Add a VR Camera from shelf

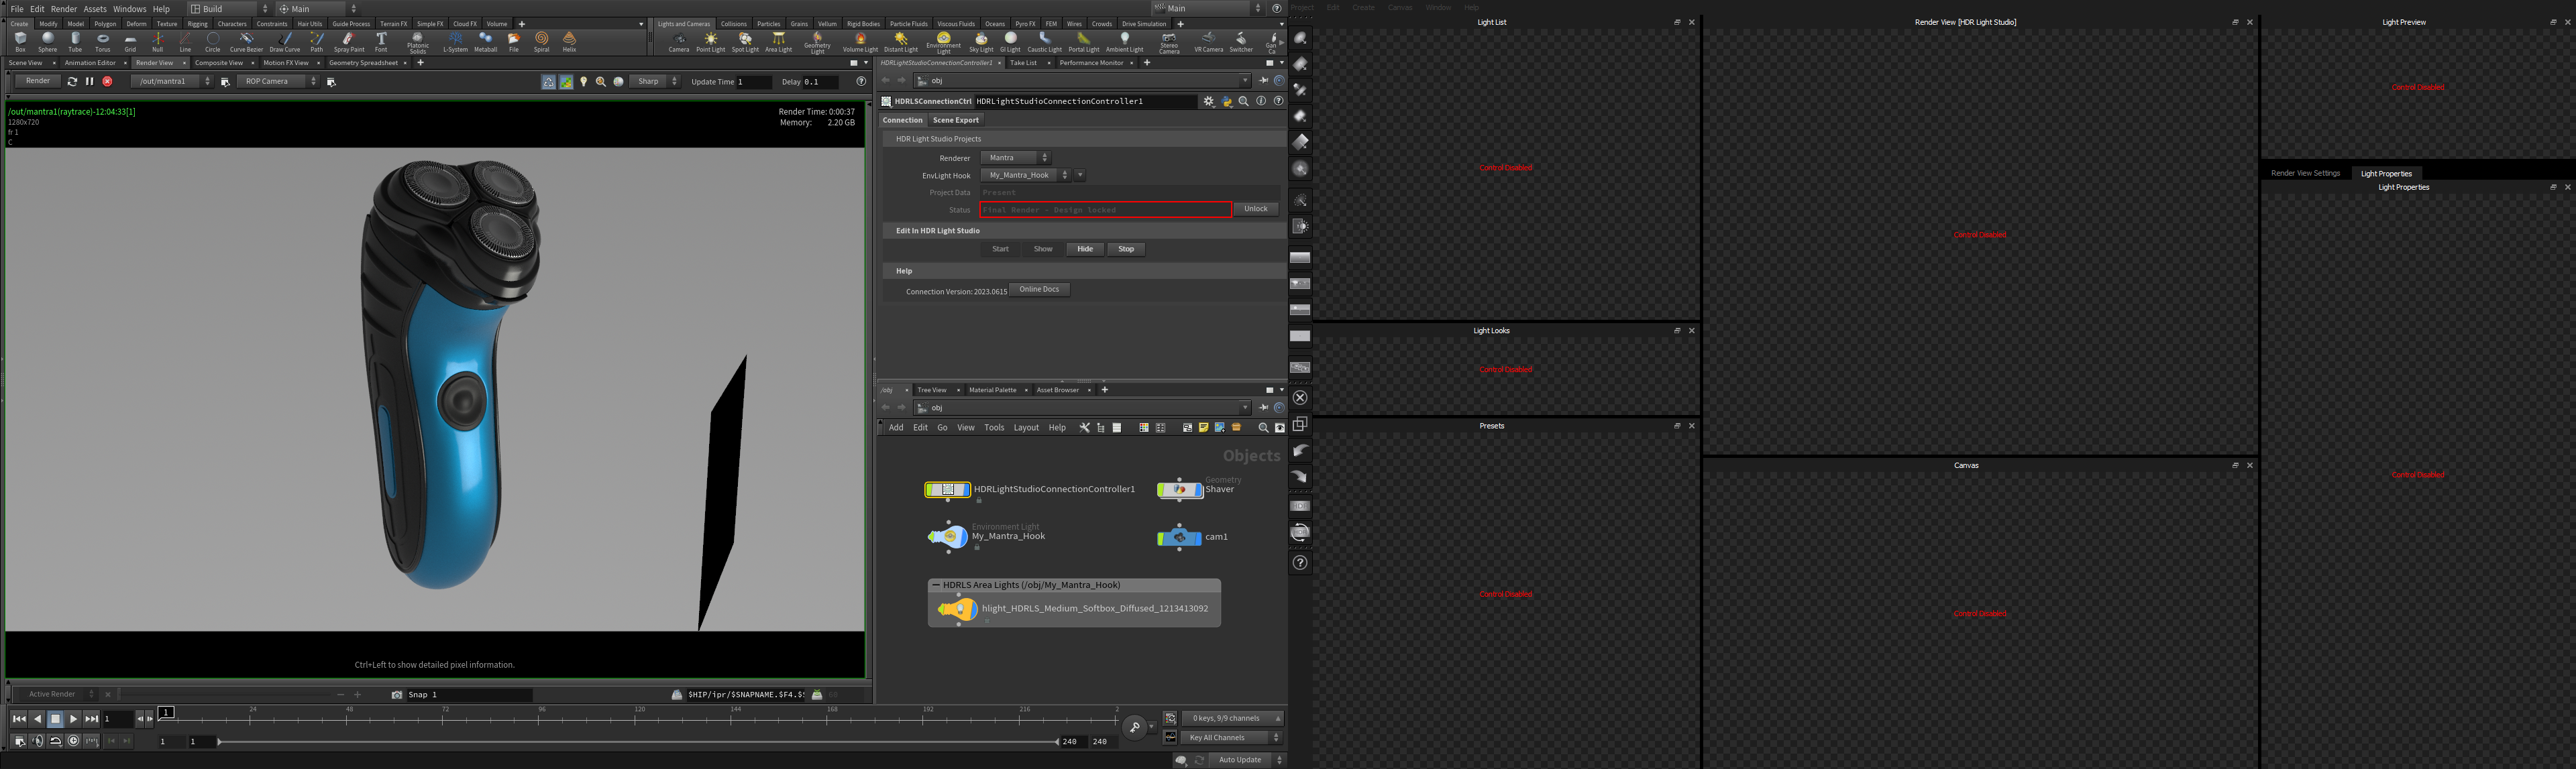pos(1208,42)
